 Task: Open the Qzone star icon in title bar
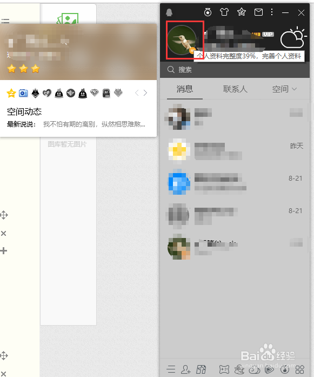click(241, 12)
